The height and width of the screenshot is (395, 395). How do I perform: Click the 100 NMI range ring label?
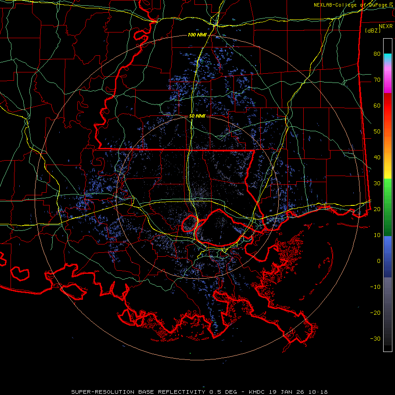[x=197, y=35]
